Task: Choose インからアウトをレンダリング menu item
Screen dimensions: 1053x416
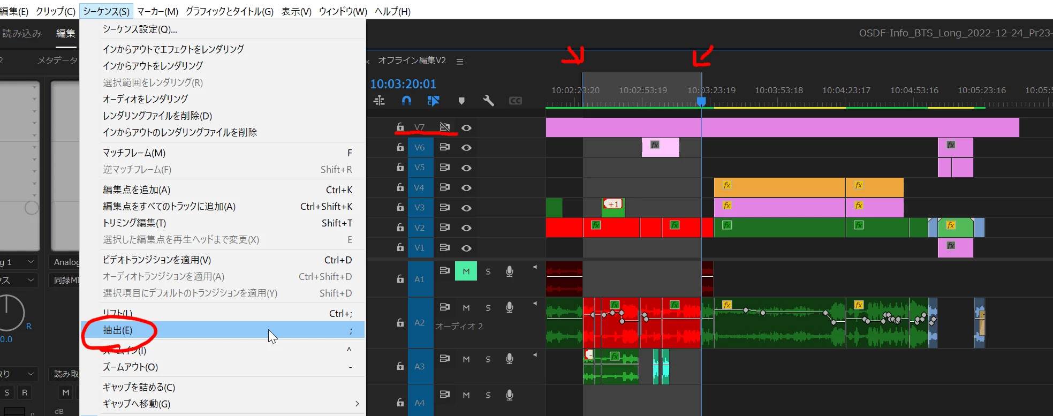Action: (x=223, y=65)
